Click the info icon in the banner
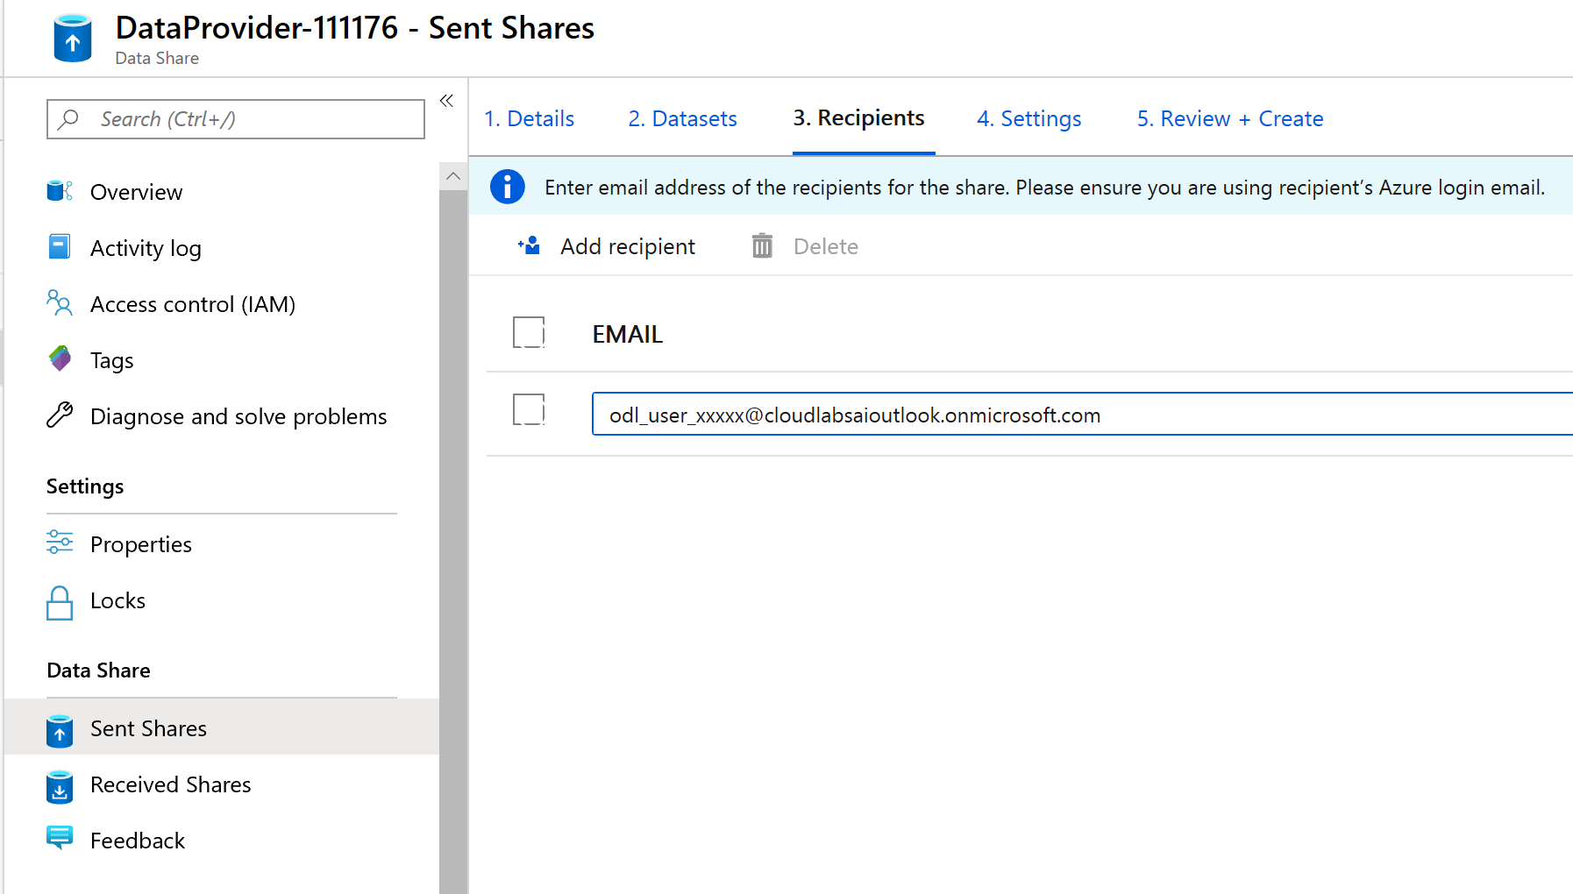This screenshot has width=1573, height=894. click(x=508, y=187)
